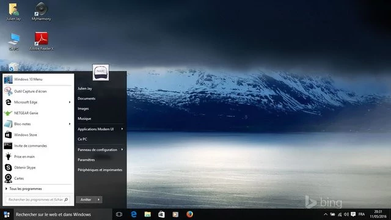This screenshot has width=391, height=220.
Task: Open File Explorer from the taskbar
Action: pyautogui.click(x=148, y=215)
